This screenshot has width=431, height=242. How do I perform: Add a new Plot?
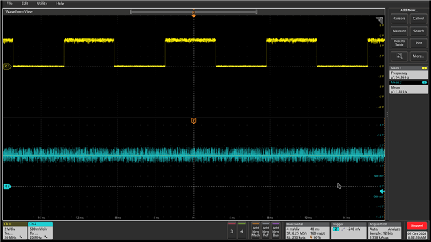[418, 43]
